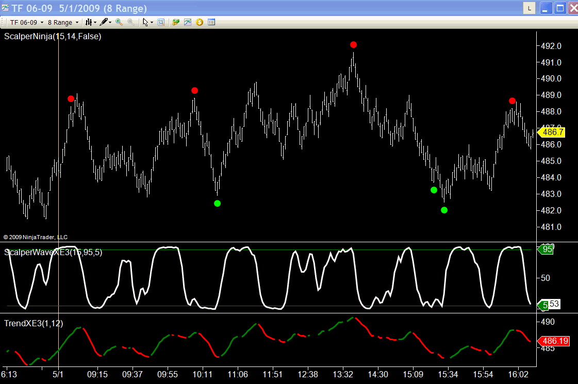Click the 50 level on ScalperWave axis

[x=546, y=278]
